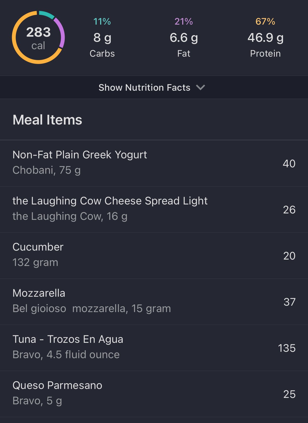Open the Cucumber meal item

[38, 247]
